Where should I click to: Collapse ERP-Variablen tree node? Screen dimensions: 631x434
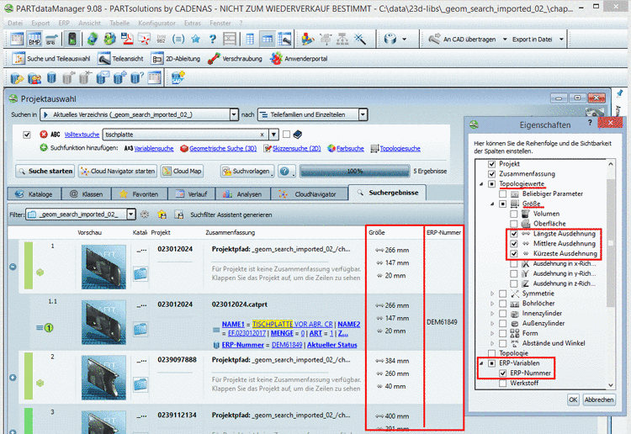[481, 363]
